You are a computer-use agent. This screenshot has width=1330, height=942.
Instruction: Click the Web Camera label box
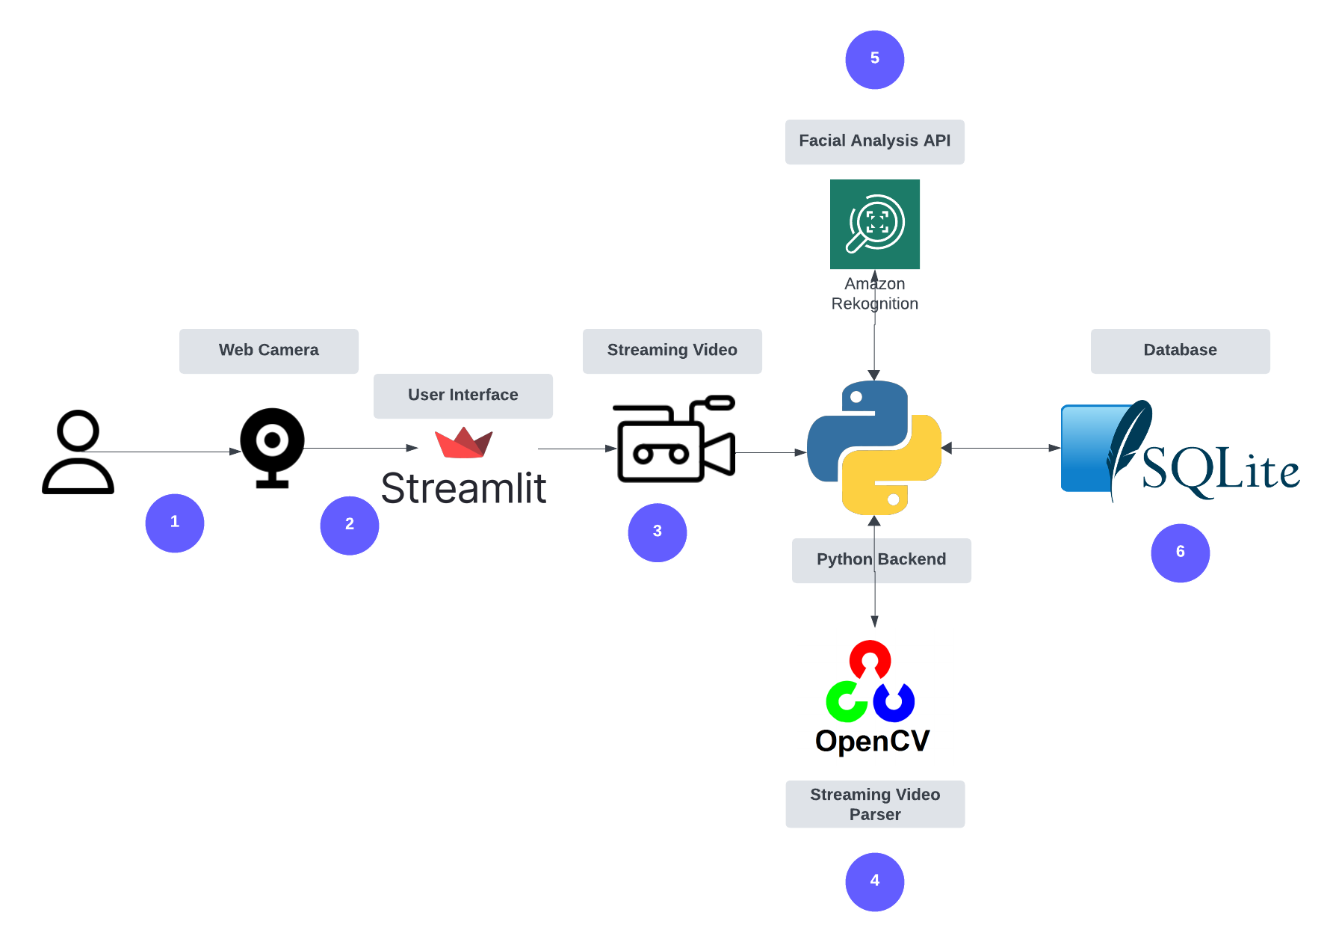tap(269, 351)
